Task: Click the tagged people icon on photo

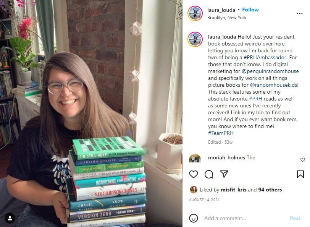Action: tap(10, 218)
